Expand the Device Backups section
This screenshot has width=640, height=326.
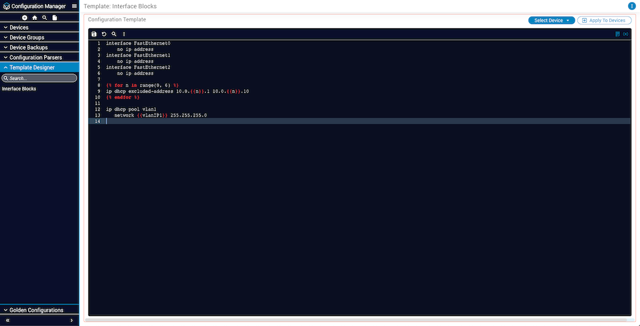click(x=39, y=47)
